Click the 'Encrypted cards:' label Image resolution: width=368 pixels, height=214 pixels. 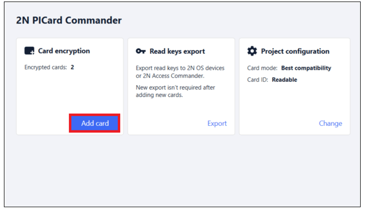click(x=45, y=67)
